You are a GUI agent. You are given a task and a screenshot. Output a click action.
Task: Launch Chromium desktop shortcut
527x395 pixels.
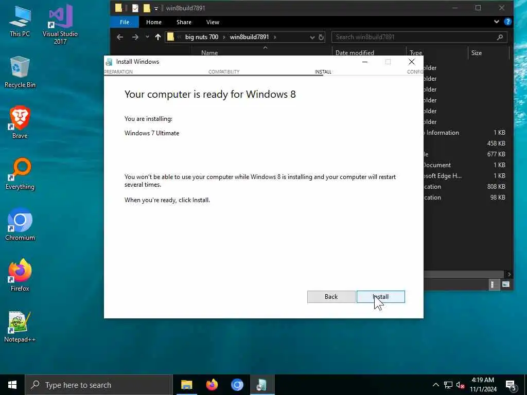click(x=20, y=224)
